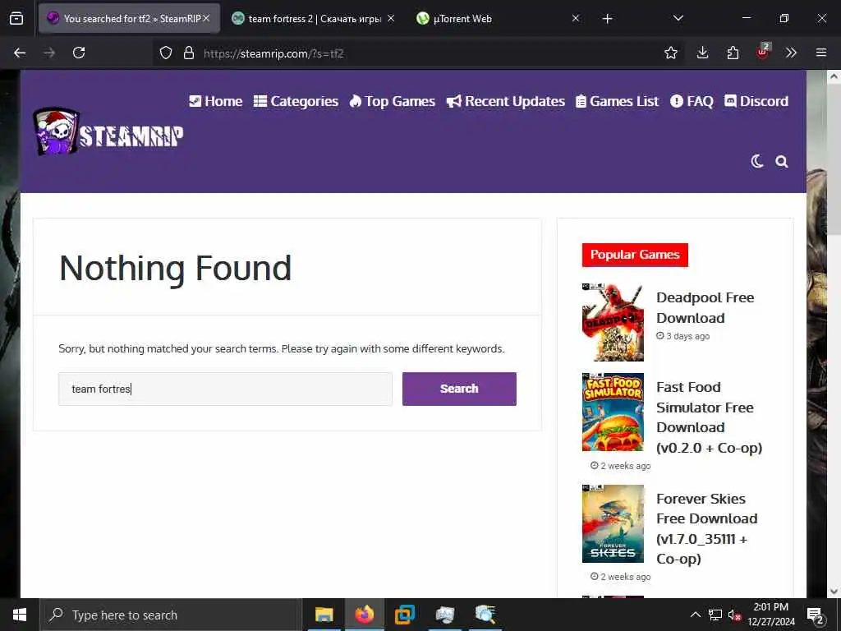Screen dimensions: 841x631
Task: Show more tools overflow chevrons
Action: (791, 53)
